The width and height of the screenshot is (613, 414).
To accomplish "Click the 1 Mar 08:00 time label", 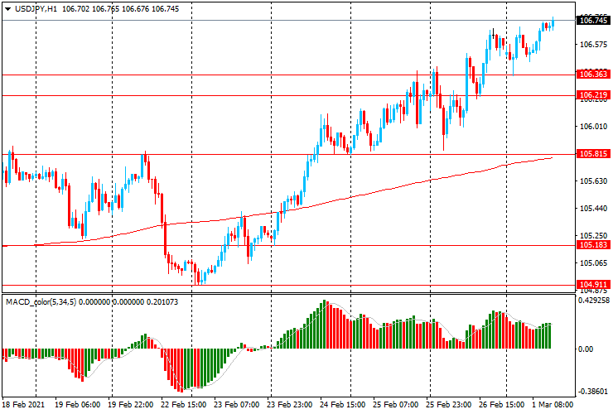I will pos(553,404).
